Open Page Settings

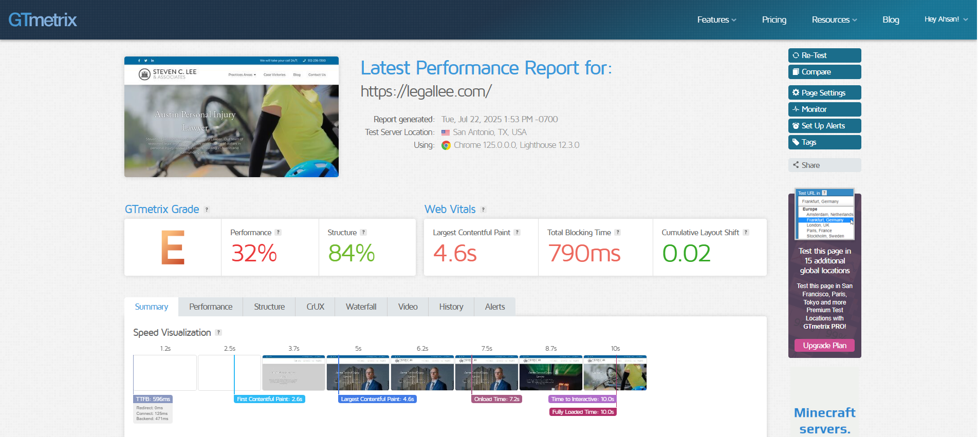(x=824, y=92)
